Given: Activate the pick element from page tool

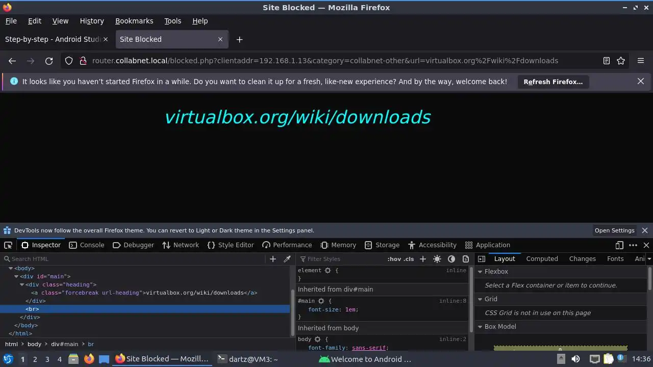Looking at the screenshot, I should click(8, 245).
